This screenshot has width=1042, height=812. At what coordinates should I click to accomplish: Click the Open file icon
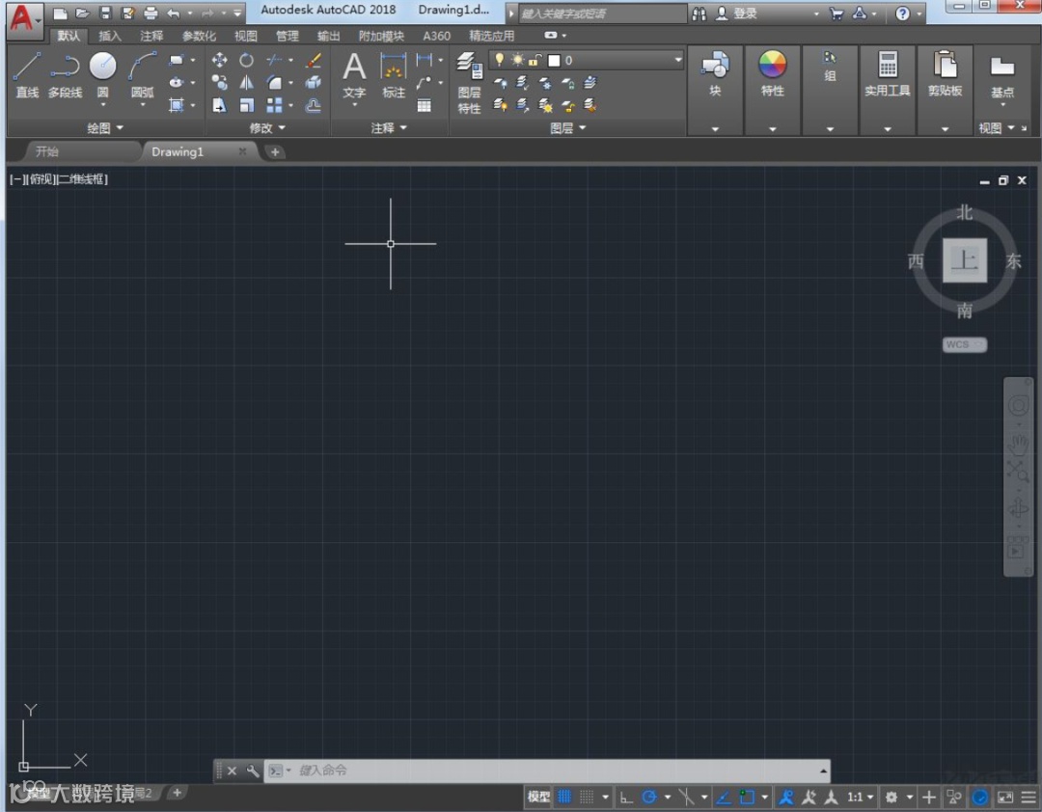point(82,13)
